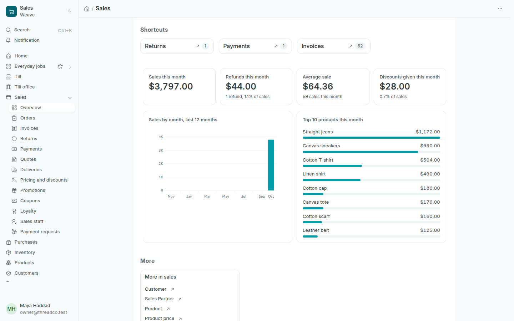Toggle the favorite star on Everyday jobs
Viewport: 514px width, 321px height.
(60, 66)
